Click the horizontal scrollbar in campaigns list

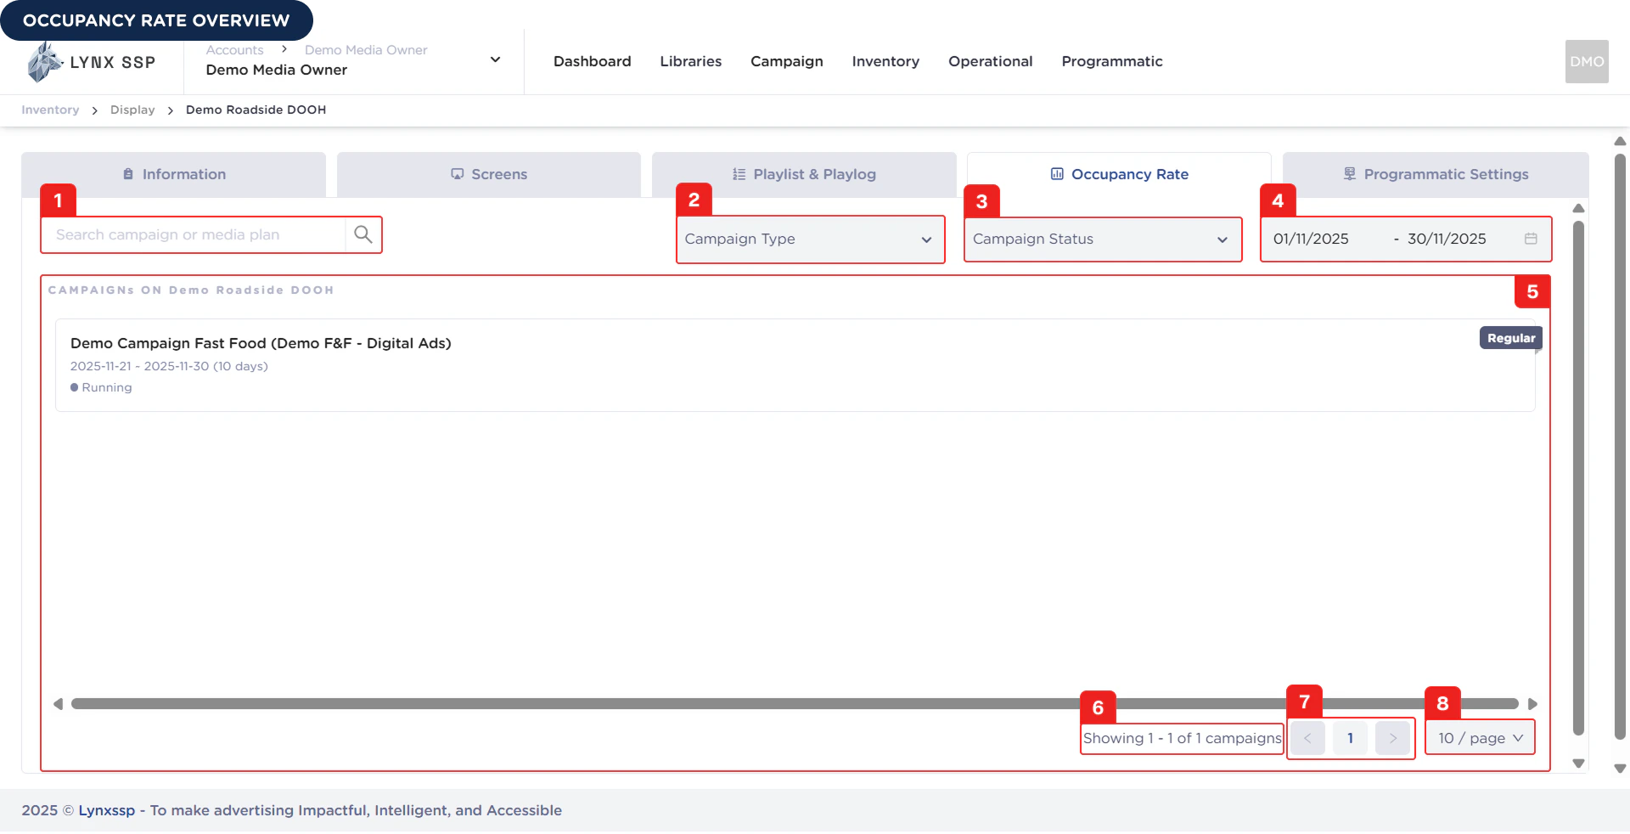(x=795, y=703)
